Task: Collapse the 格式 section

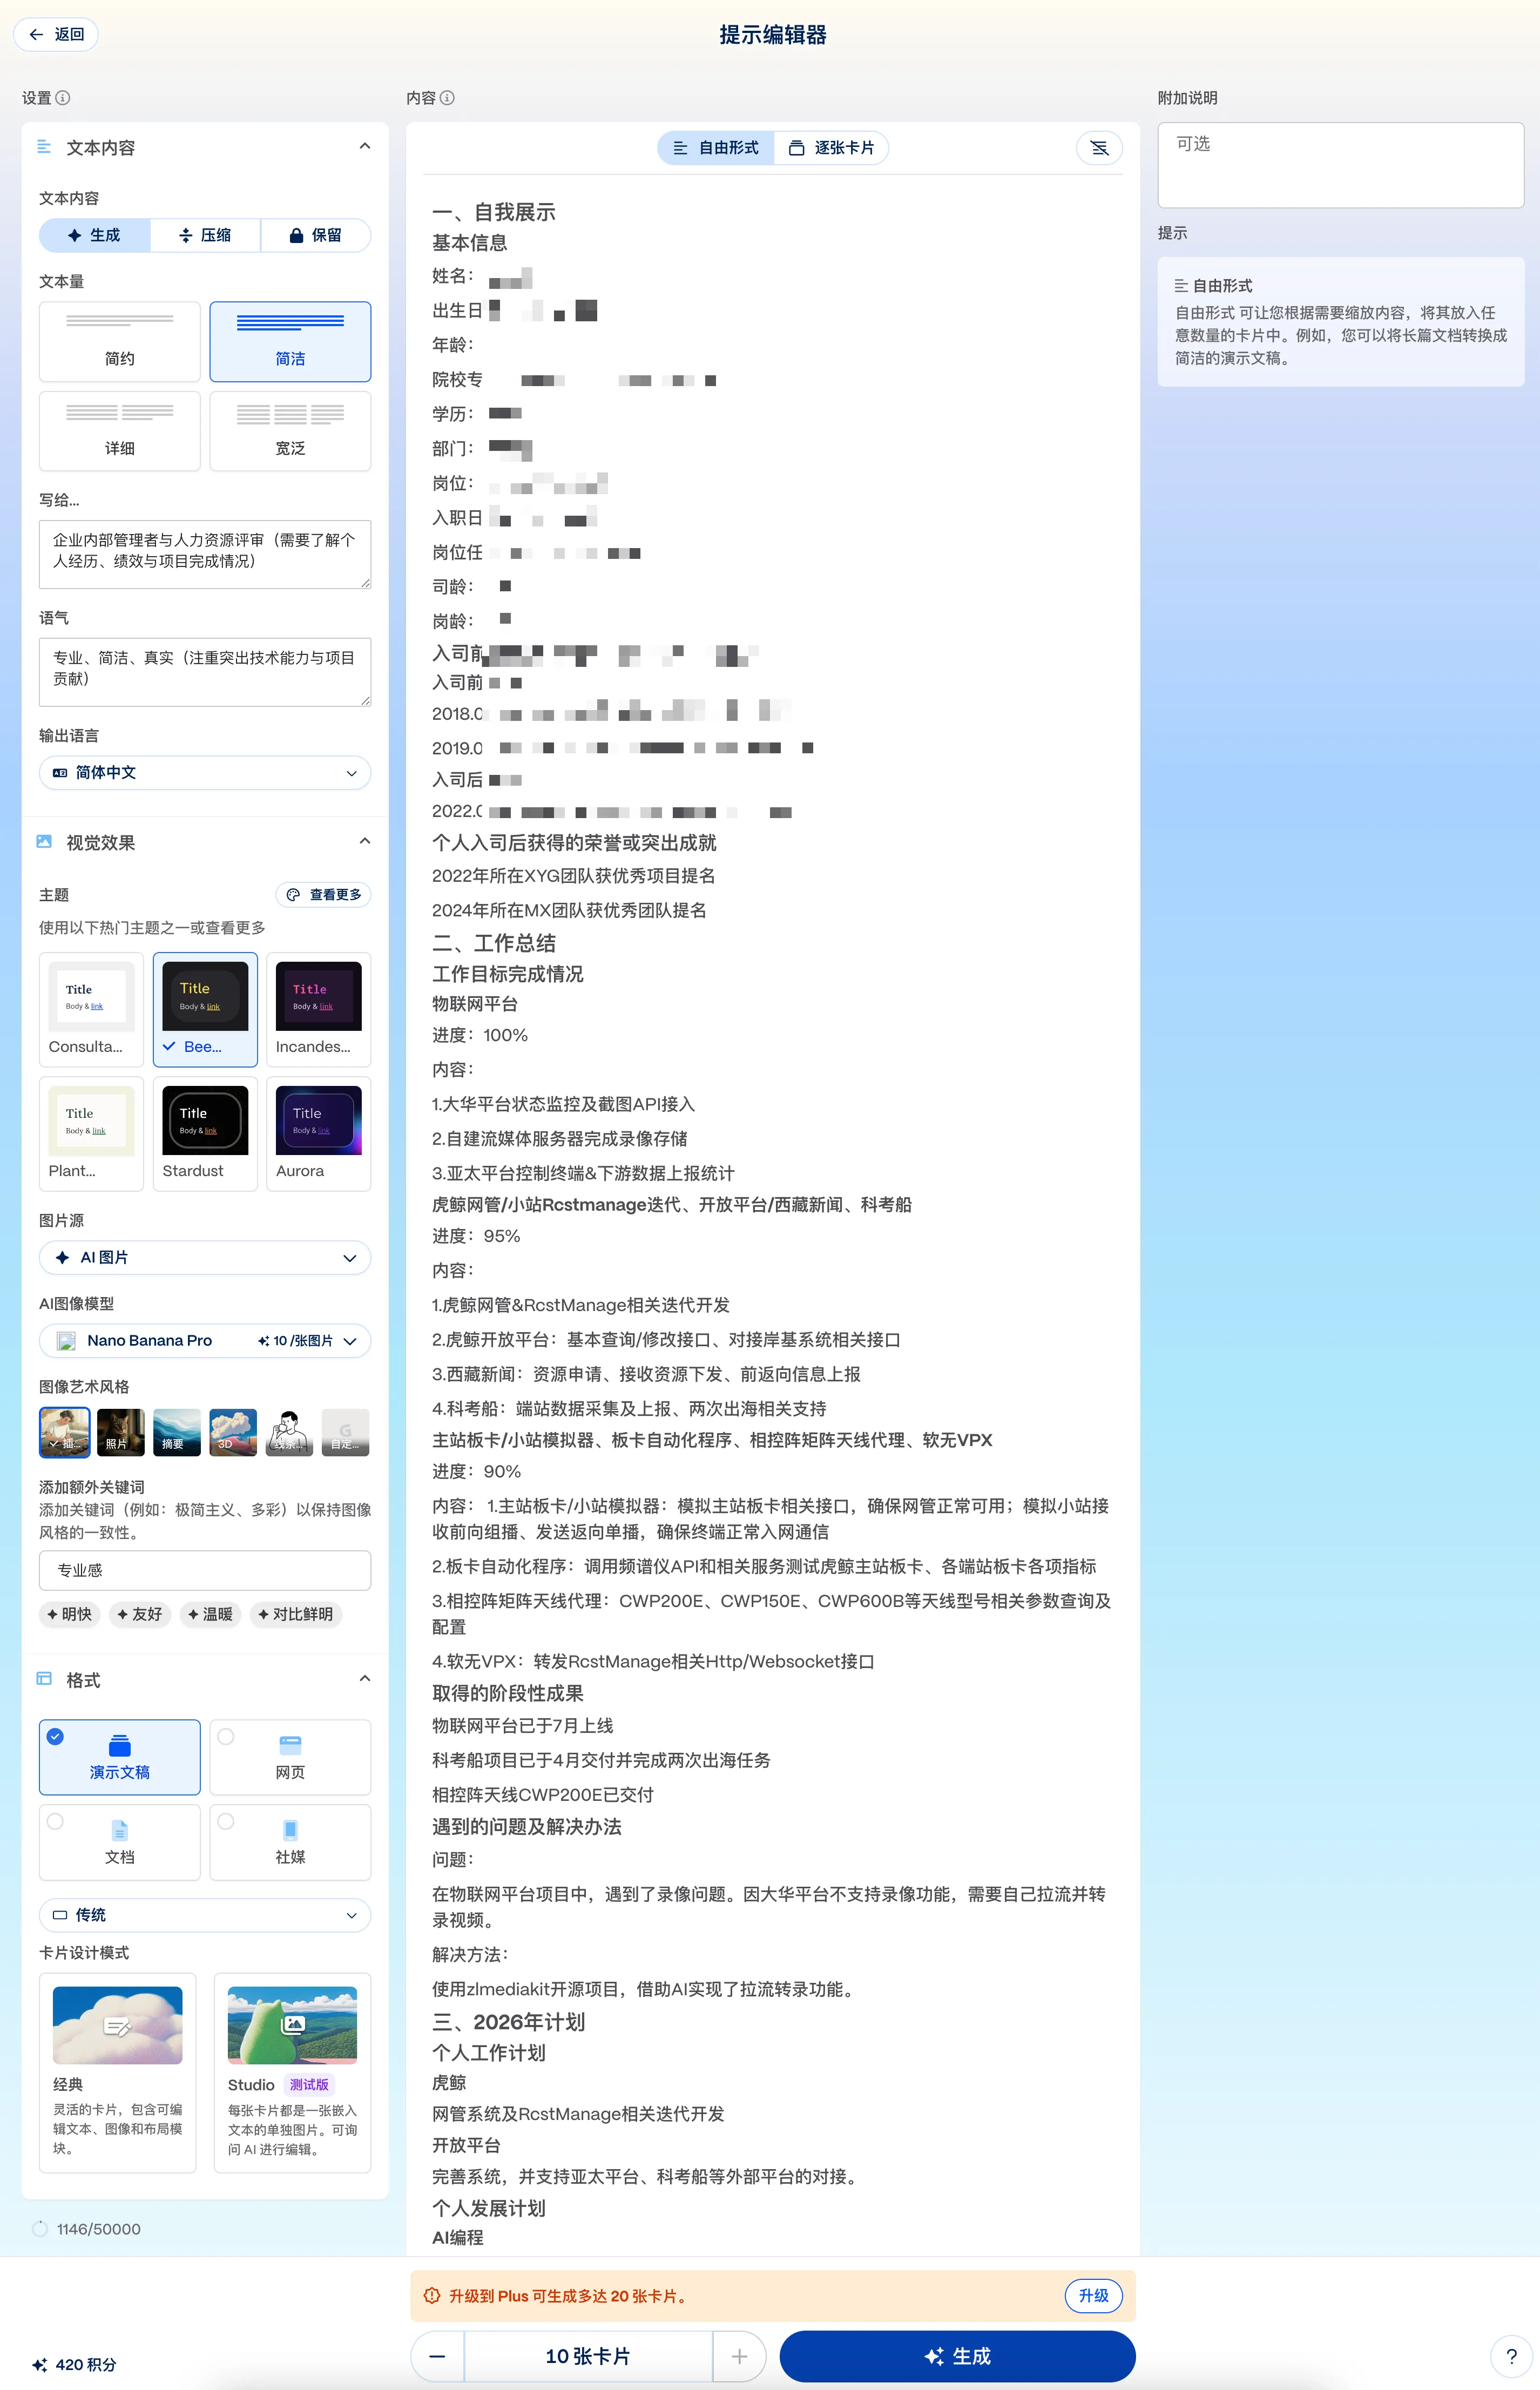Action: tap(365, 1679)
